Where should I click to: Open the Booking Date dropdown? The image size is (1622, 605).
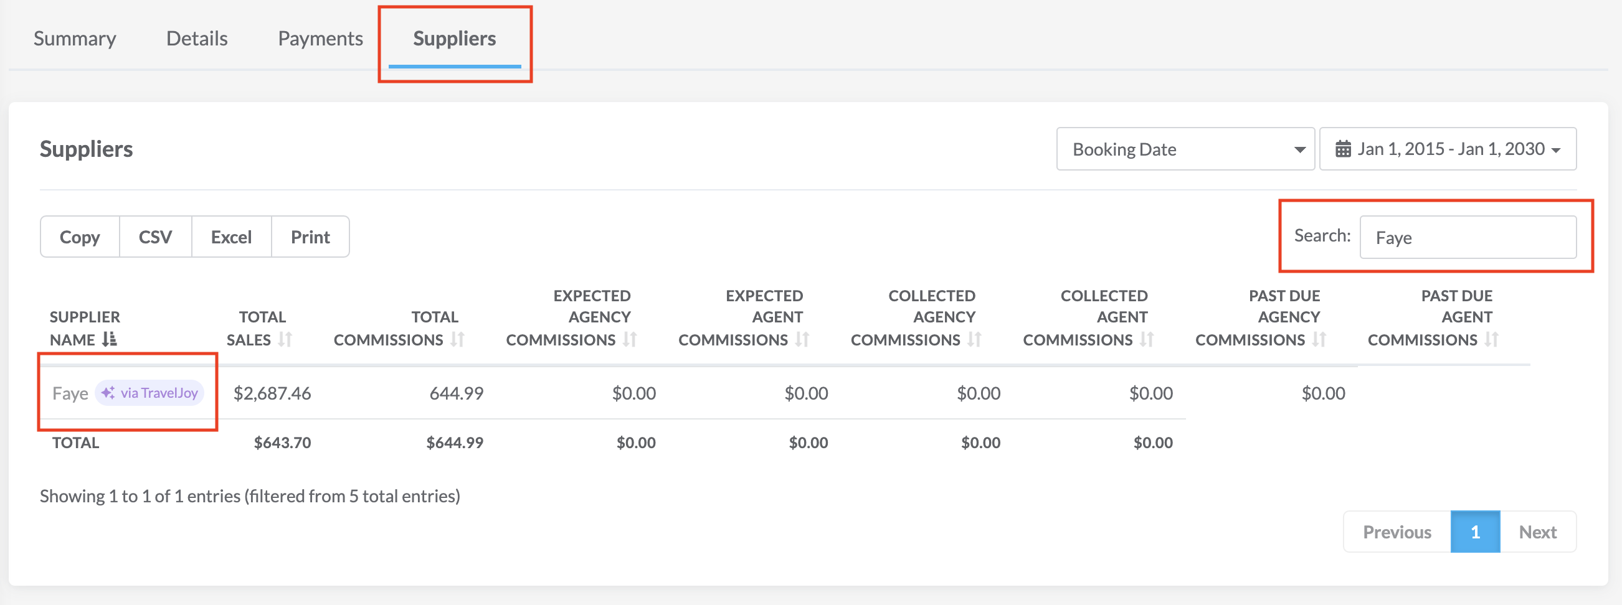(x=1185, y=149)
